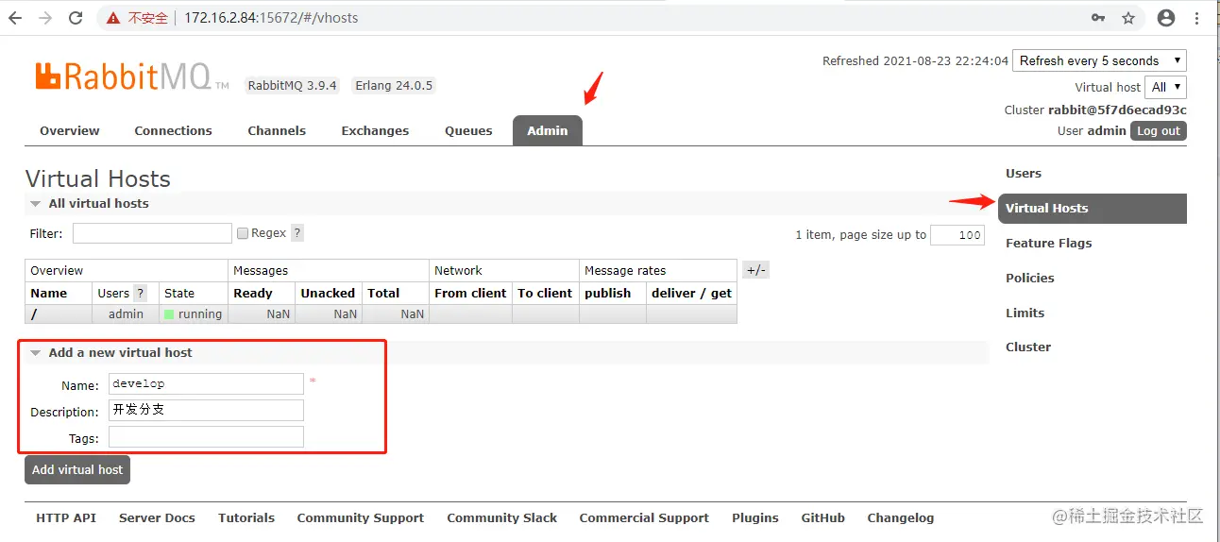Image resolution: width=1220 pixels, height=542 pixels.
Task: Open the Regex help question mark
Action: [297, 233]
